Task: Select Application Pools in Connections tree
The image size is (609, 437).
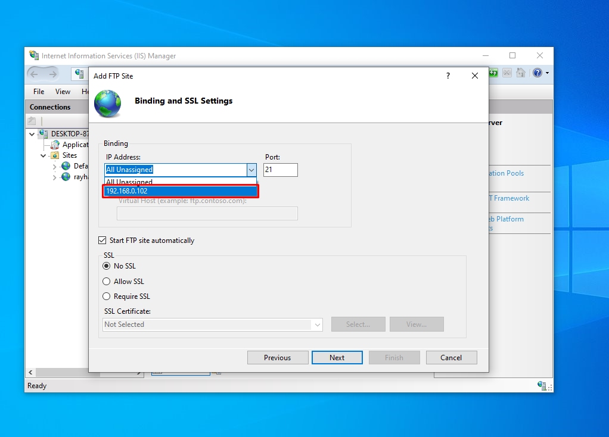Action: 75,145
